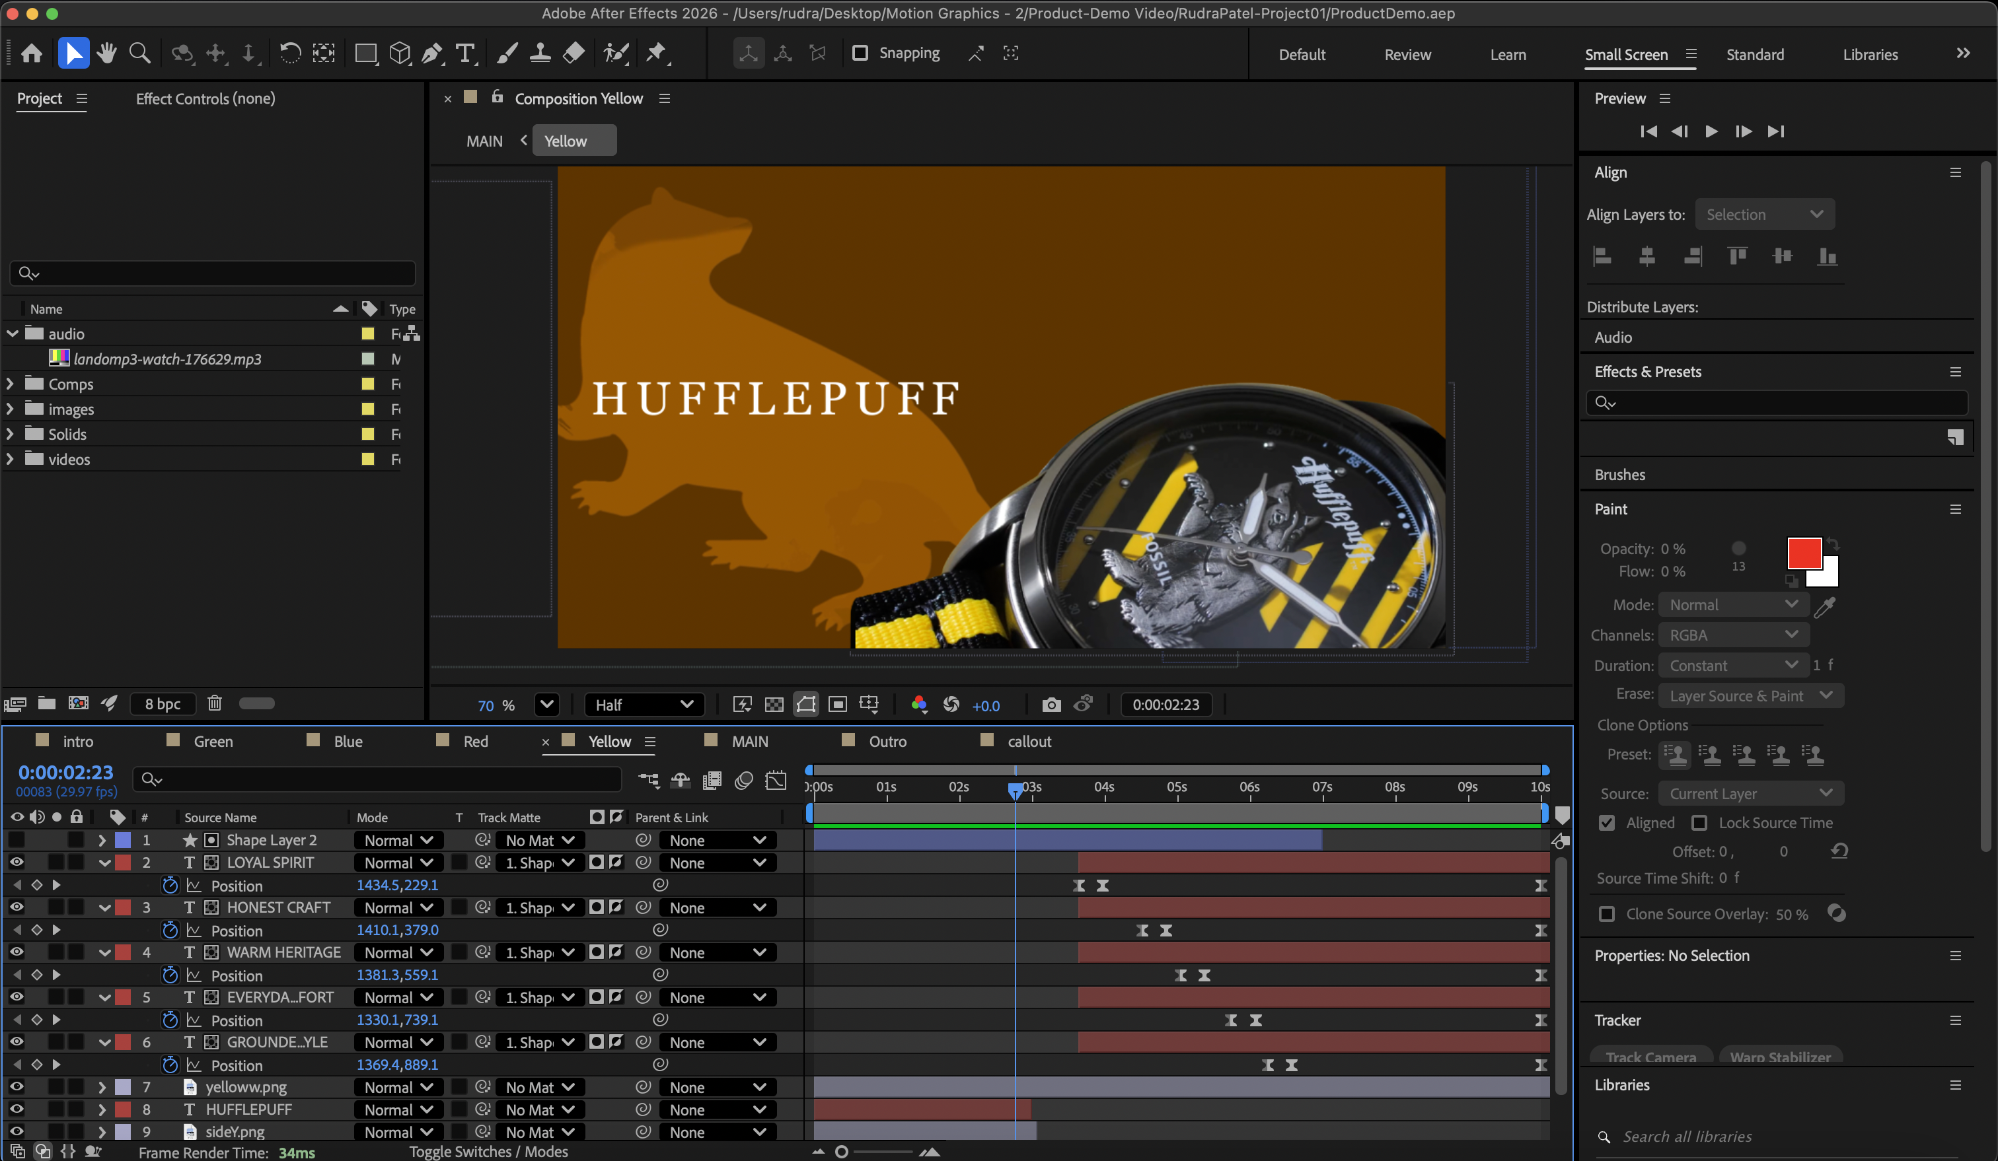Click the 8 bpc color depth button
The image size is (1998, 1161).
163,703
